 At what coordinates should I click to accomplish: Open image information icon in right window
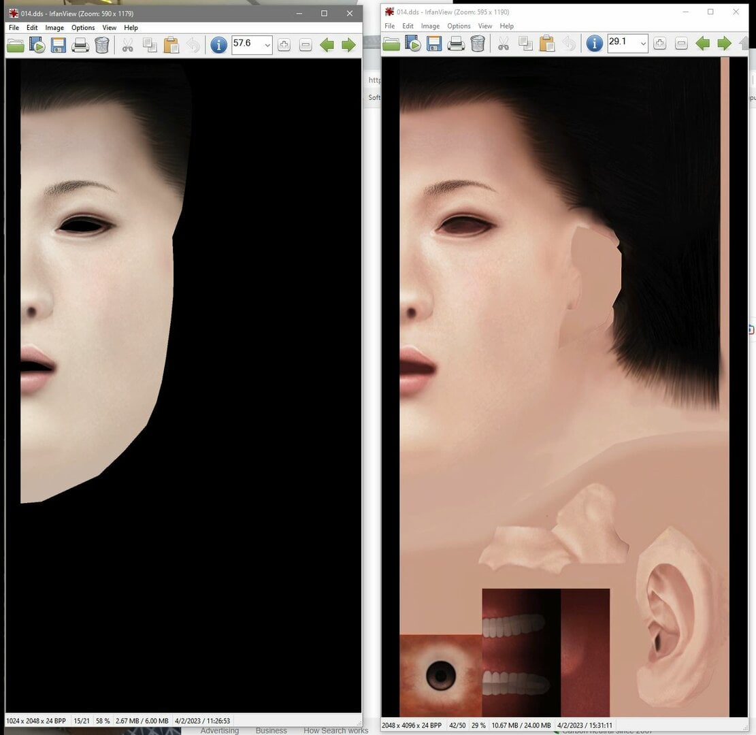pos(594,44)
